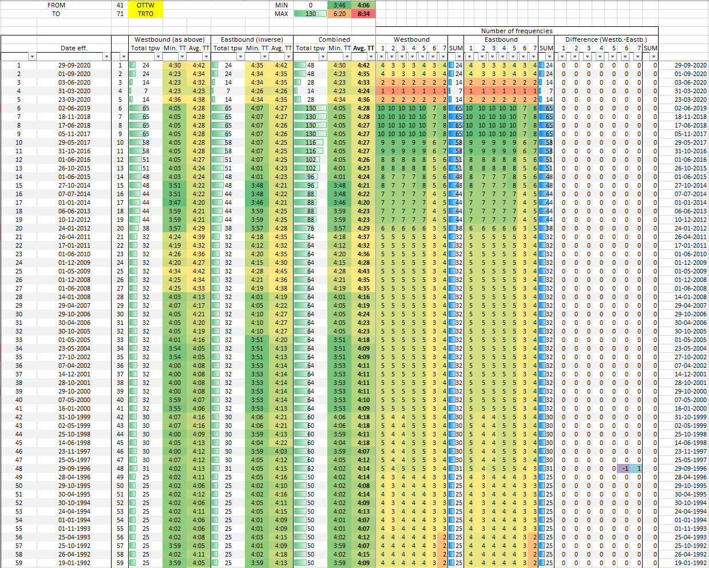
Task: Open the Date eff. column filter dropdown
Action: click(x=106, y=57)
